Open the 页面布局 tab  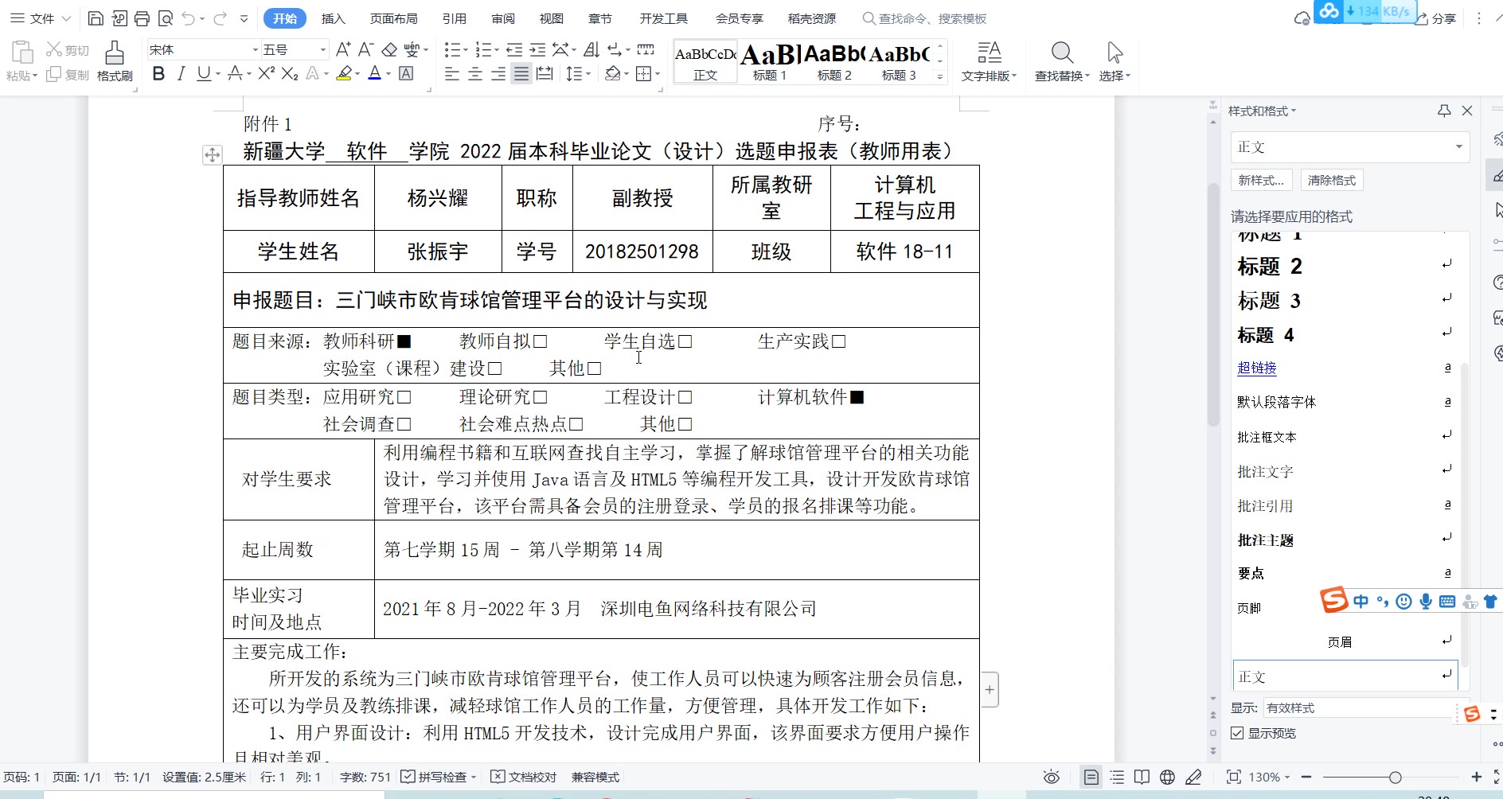pos(393,18)
